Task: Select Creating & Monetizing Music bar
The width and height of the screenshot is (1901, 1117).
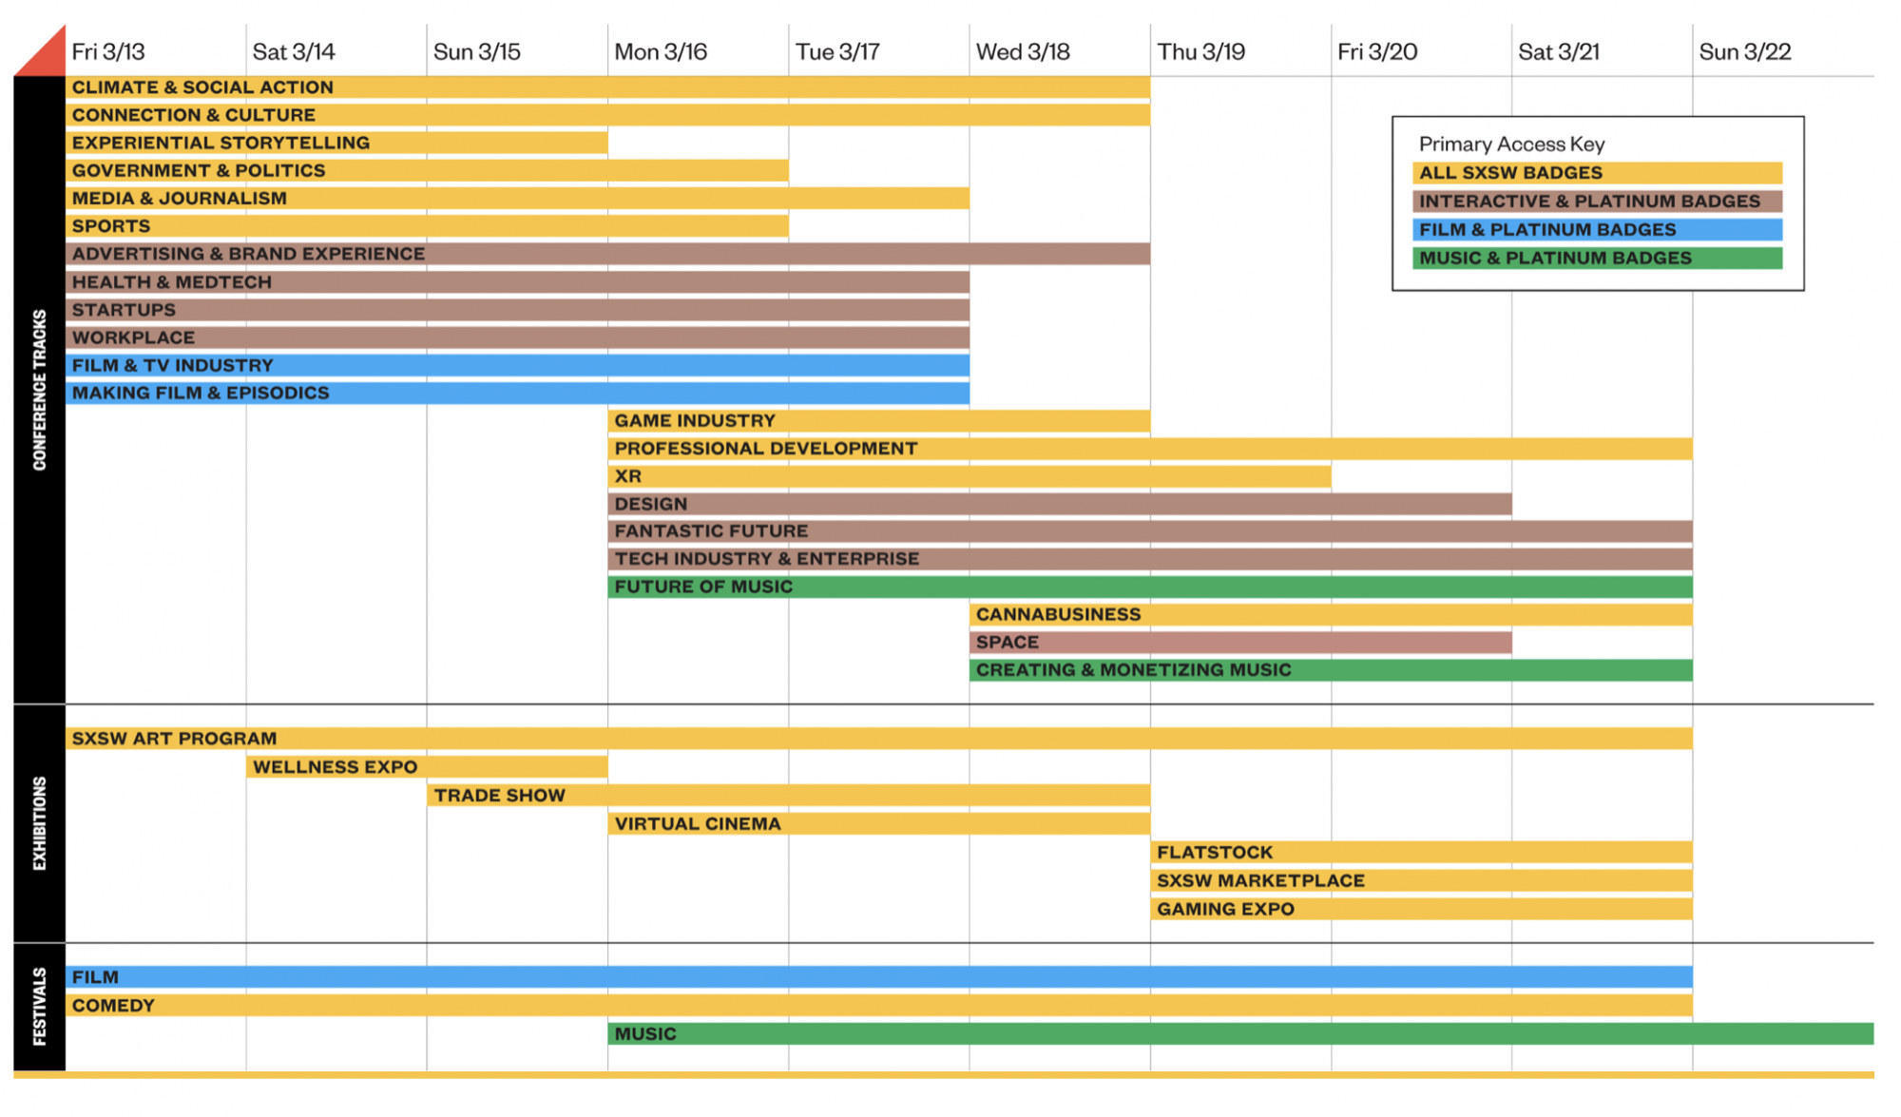Action: click(1331, 670)
